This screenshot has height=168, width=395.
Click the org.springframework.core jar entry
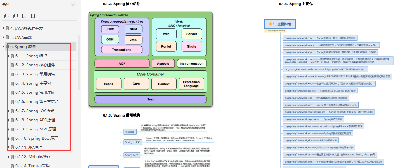(320, 38)
